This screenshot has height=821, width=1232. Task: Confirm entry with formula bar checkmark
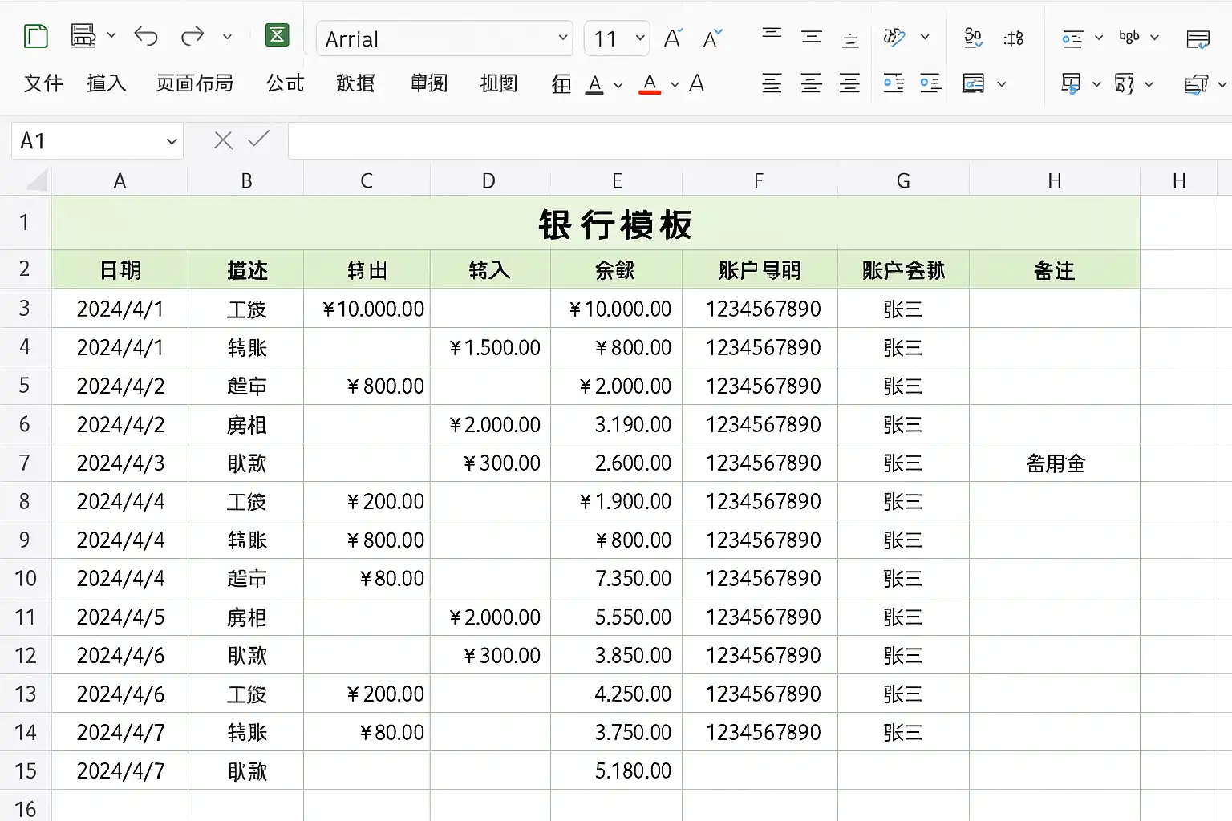click(x=258, y=140)
